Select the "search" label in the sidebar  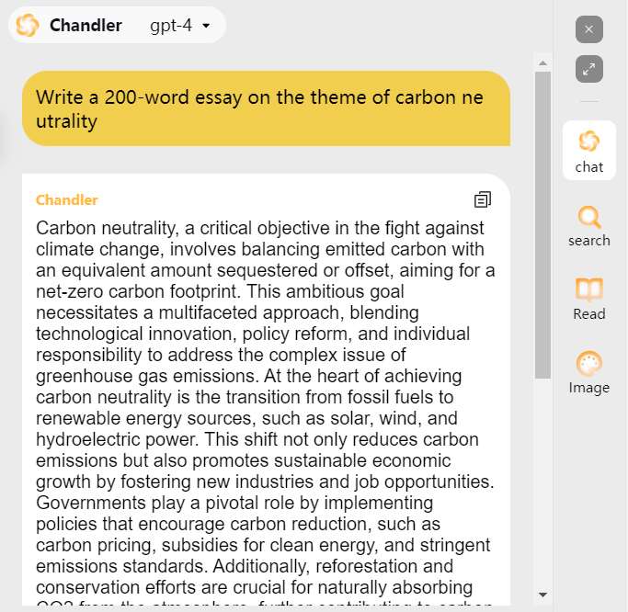[x=589, y=241]
